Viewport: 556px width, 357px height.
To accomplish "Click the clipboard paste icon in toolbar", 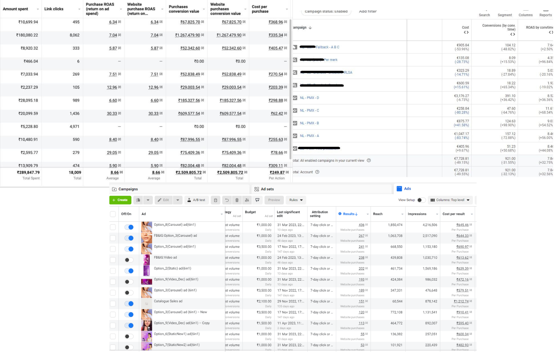I will [215, 200].
